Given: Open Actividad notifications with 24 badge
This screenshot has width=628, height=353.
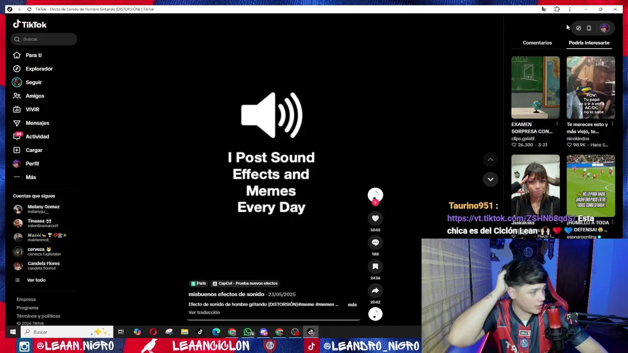Looking at the screenshot, I should 31,136.
